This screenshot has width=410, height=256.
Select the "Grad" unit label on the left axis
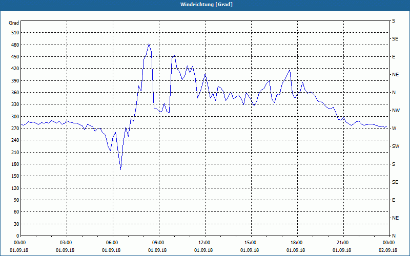(x=14, y=23)
